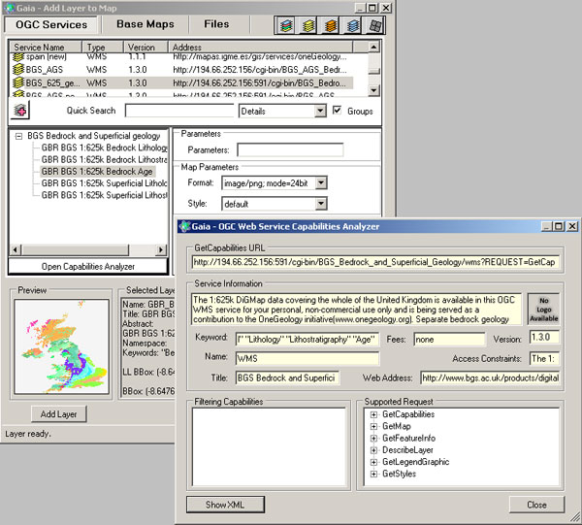Click the Fees field showing none
Viewport: 582px width, 525px height.
click(449, 339)
